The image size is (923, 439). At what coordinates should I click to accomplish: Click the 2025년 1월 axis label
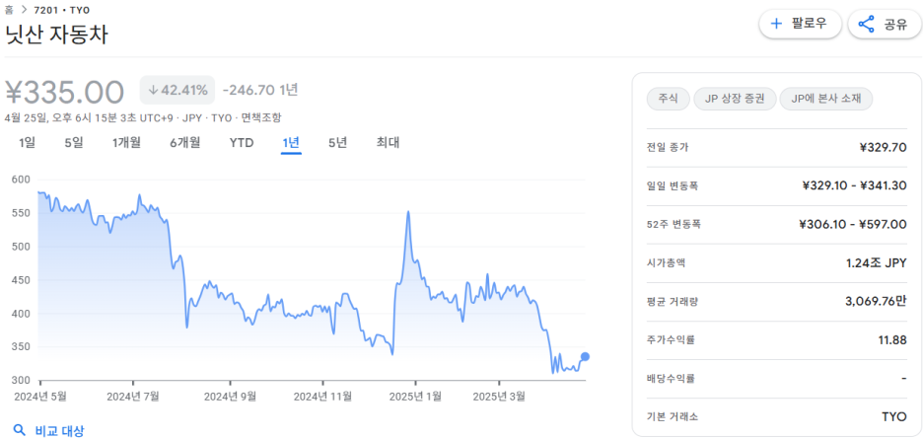click(x=415, y=397)
